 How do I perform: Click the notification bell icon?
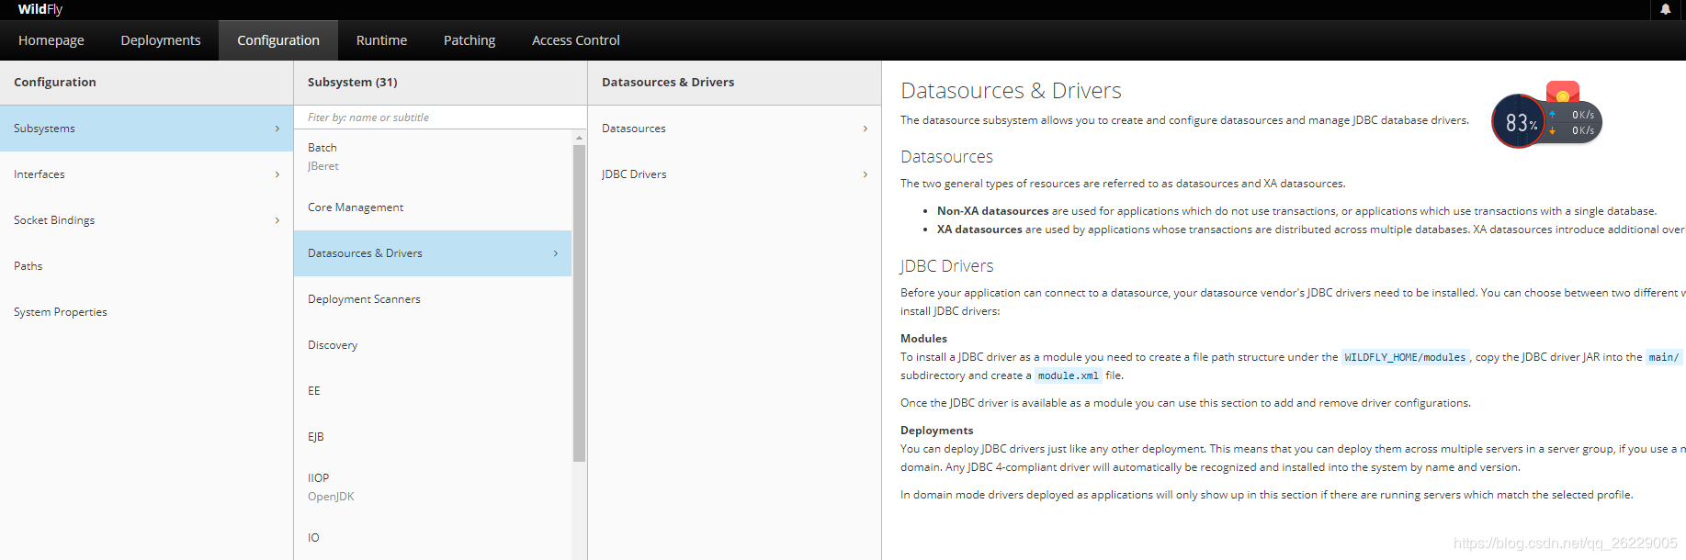1665,9
